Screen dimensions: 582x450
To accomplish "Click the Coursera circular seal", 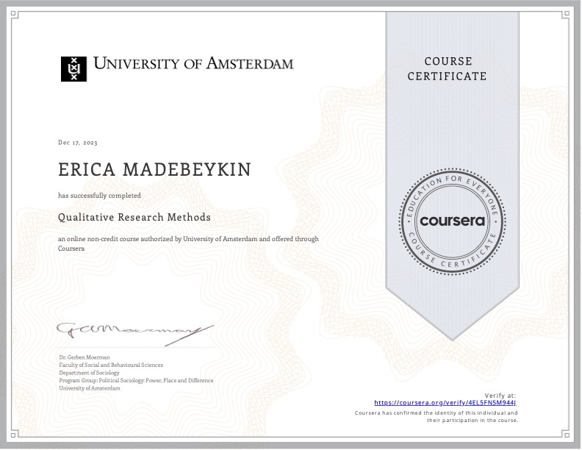I will [452, 221].
